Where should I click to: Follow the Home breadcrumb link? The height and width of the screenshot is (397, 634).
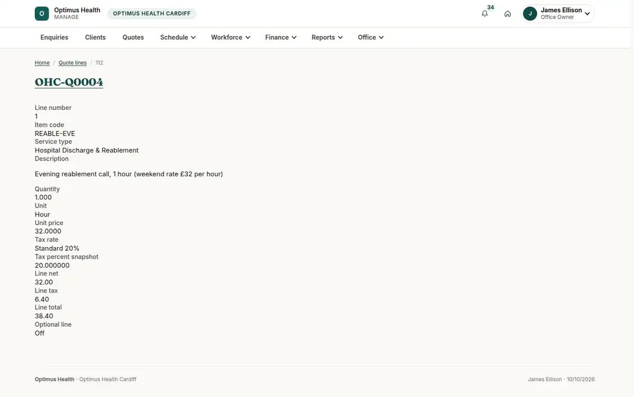click(x=42, y=63)
